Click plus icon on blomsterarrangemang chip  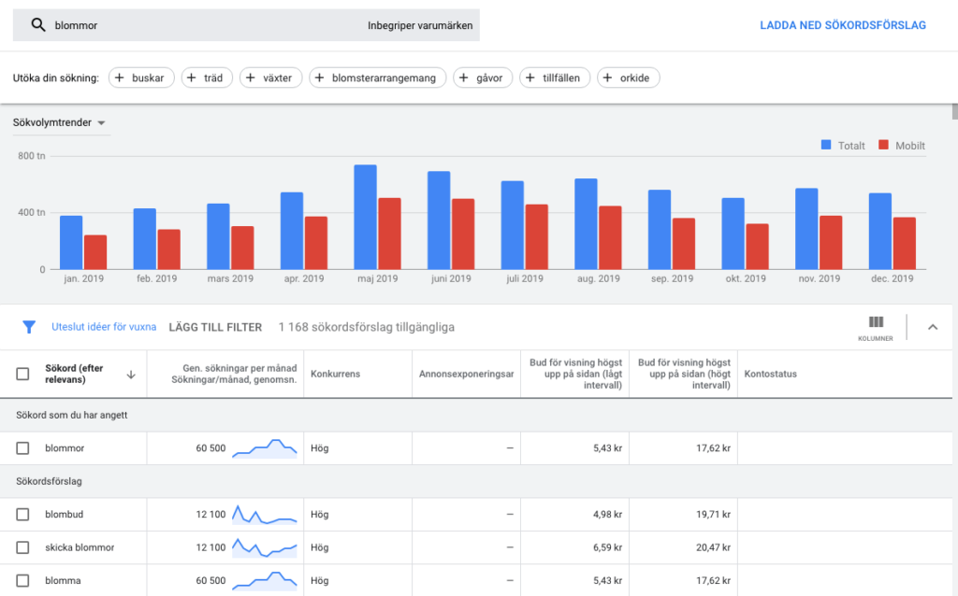pos(320,78)
